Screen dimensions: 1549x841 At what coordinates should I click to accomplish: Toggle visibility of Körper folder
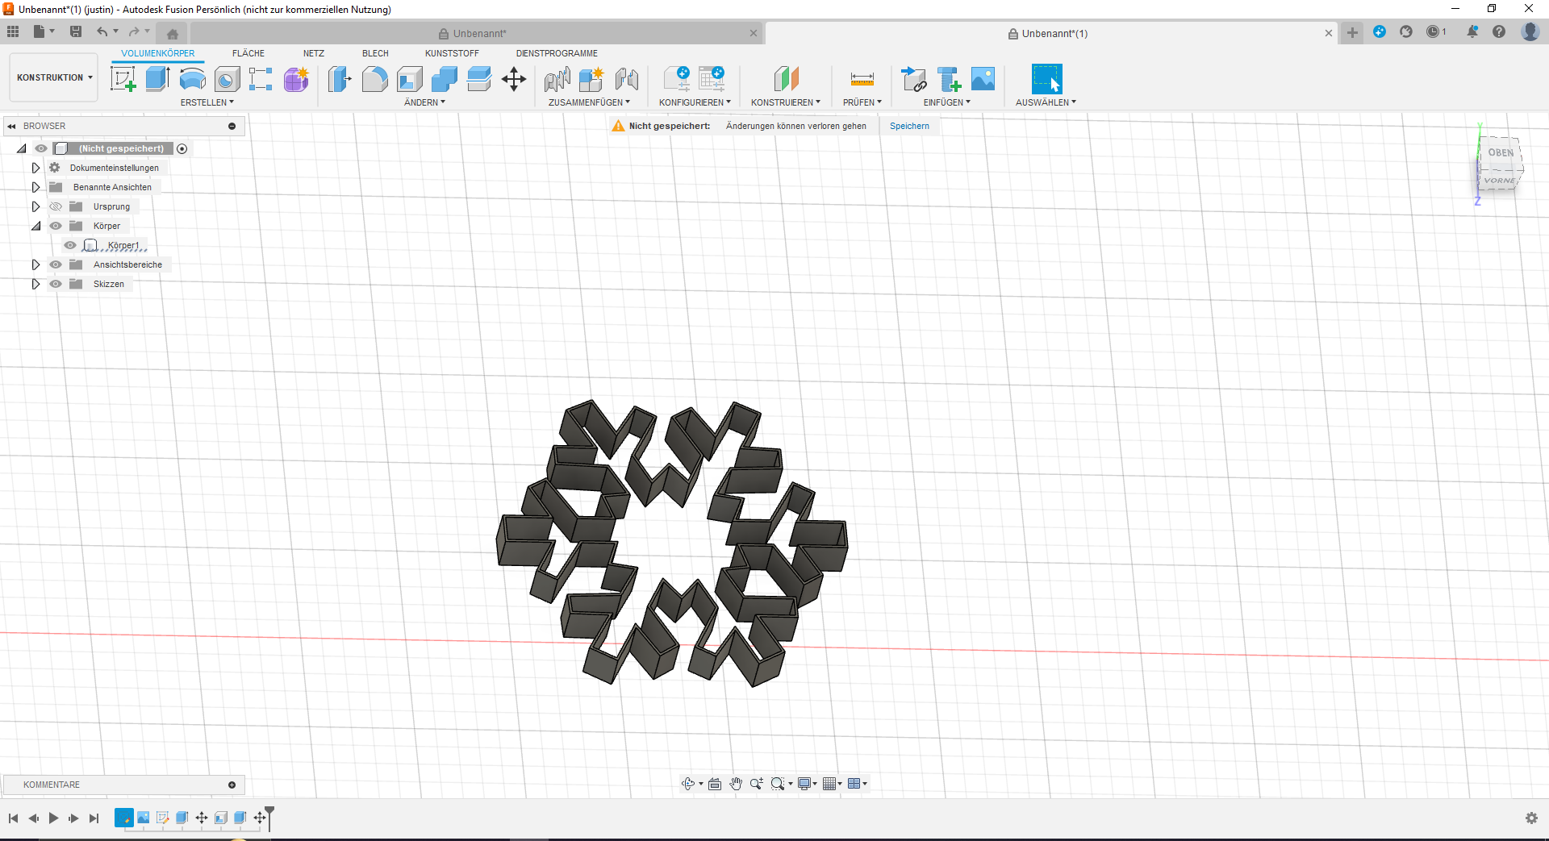pos(56,226)
